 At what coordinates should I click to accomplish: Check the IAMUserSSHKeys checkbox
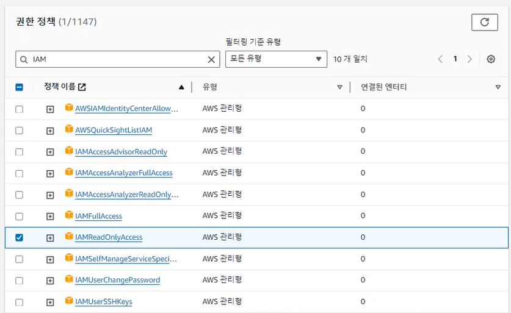[19, 302]
